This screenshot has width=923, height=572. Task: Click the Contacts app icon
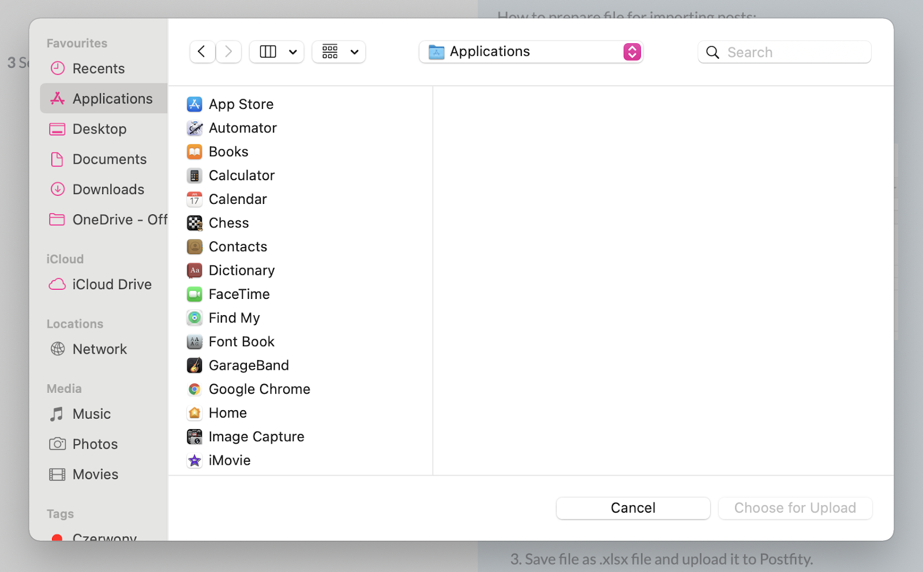click(x=194, y=247)
